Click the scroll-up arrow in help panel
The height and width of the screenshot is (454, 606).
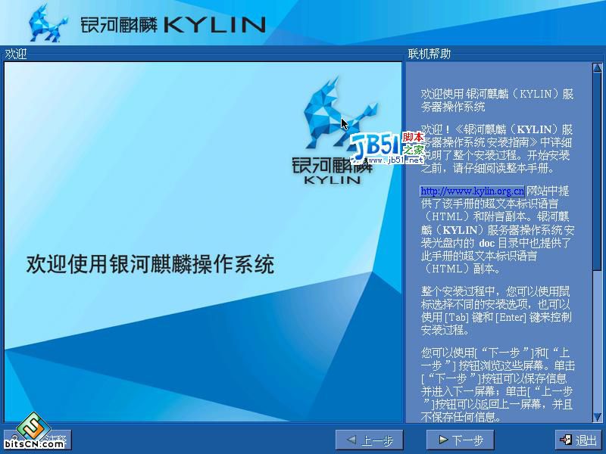597,68
